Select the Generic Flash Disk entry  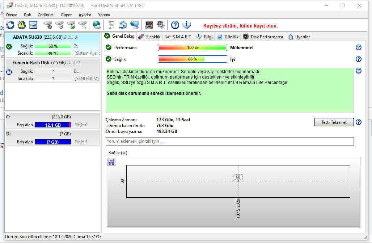tap(52, 71)
